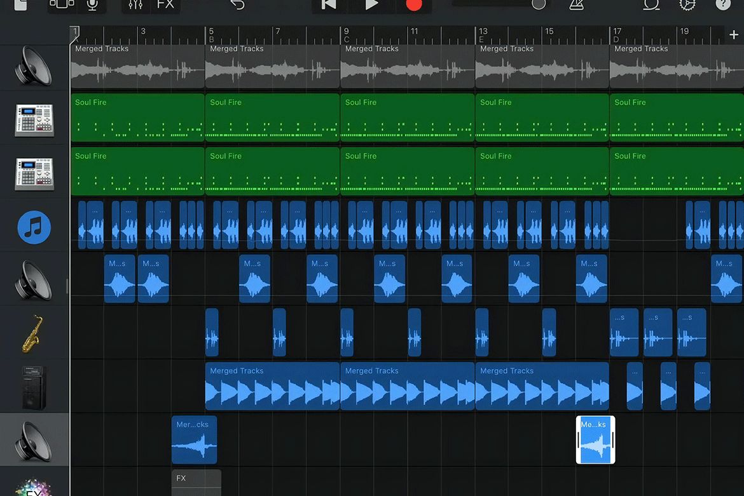Select the M...s region near bar 20
The image size is (744, 496).
pos(726,279)
